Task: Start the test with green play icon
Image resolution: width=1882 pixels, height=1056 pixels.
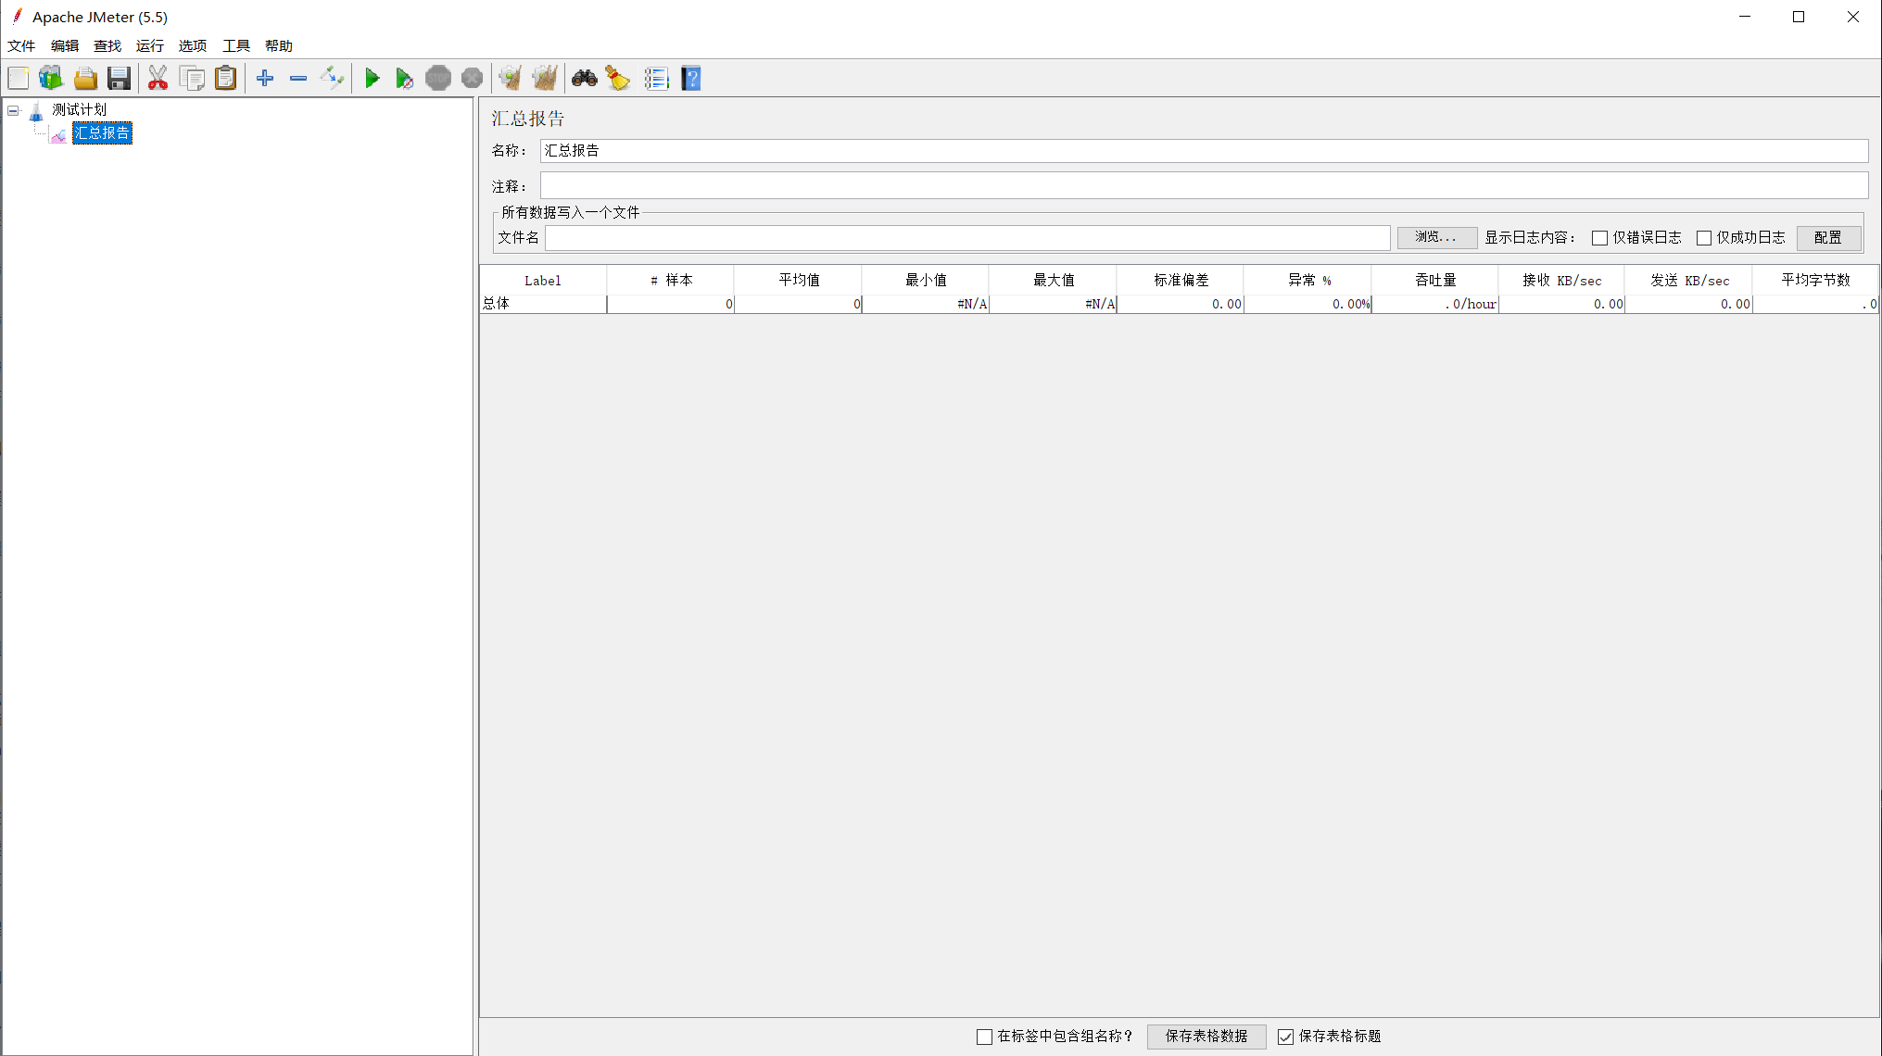Action: 372,79
